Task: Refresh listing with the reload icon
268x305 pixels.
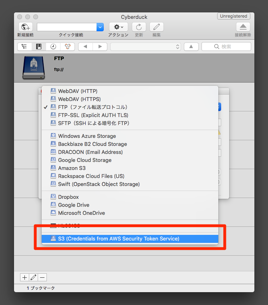Action: point(139,27)
